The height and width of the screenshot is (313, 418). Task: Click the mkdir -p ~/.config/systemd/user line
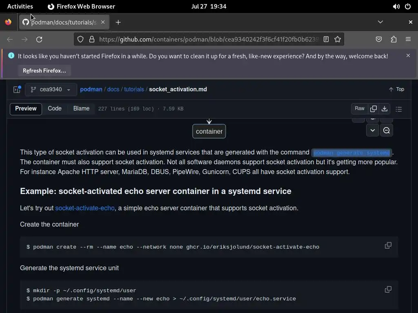point(81,291)
